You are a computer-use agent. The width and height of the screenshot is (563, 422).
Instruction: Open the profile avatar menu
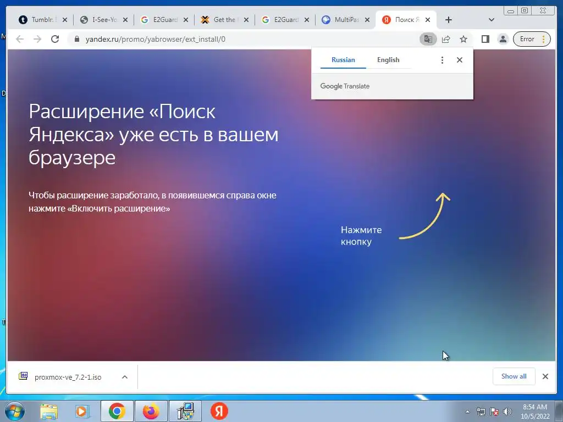coord(503,39)
